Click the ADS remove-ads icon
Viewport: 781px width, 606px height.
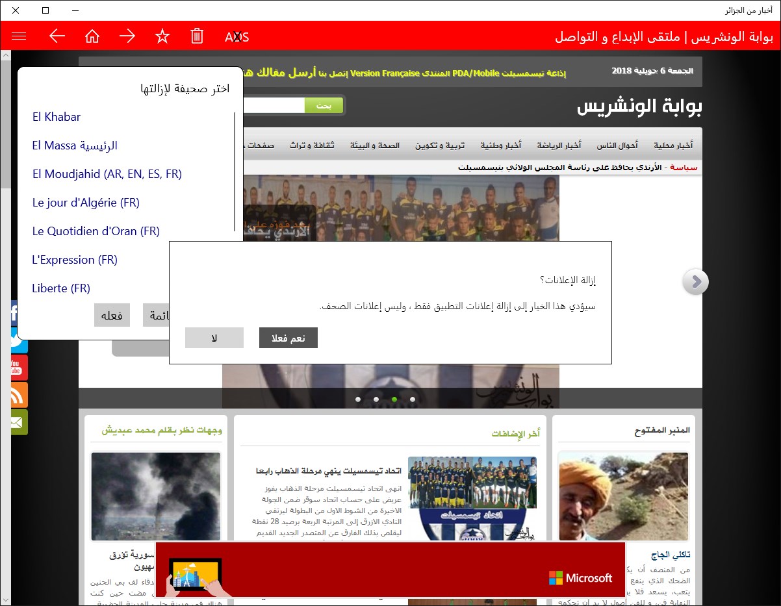click(237, 37)
